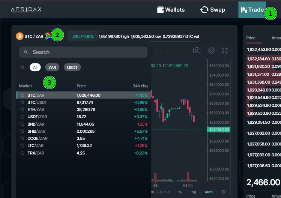Toggle log scale on chart
This screenshot has height=198, width=281.
[193, 192]
